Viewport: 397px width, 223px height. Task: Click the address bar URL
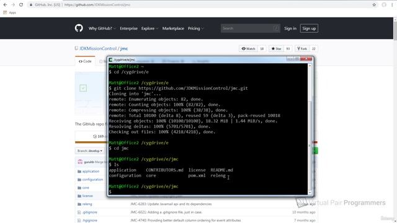click(97, 4)
